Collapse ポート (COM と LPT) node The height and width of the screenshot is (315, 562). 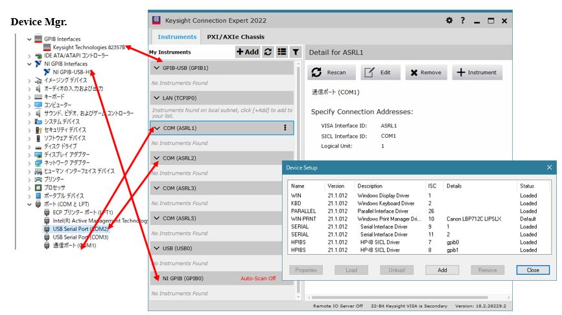tap(29, 204)
